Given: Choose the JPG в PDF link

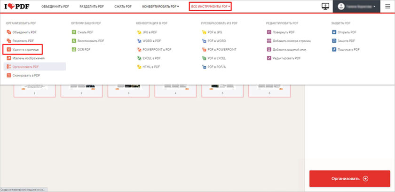Looking at the screenshot, I should point(150,32).
